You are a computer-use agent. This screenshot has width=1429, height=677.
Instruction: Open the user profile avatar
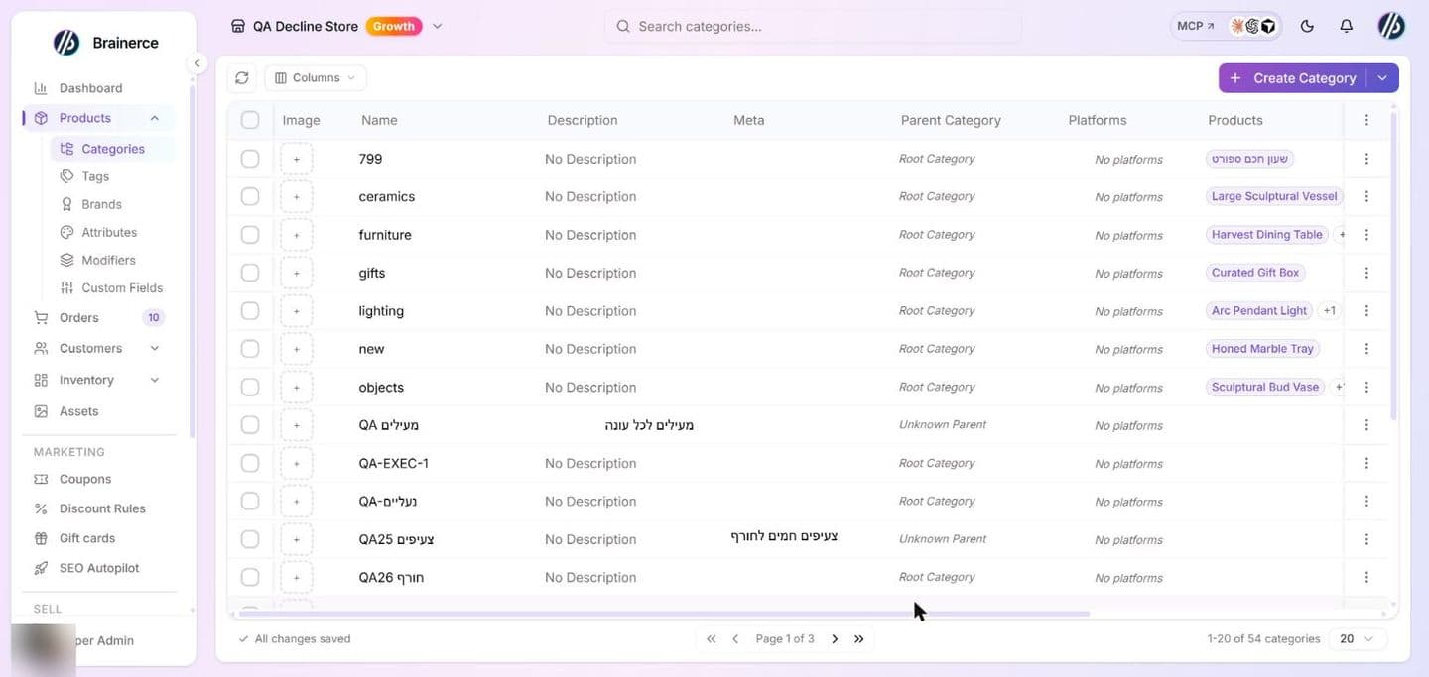(1391, 27)
